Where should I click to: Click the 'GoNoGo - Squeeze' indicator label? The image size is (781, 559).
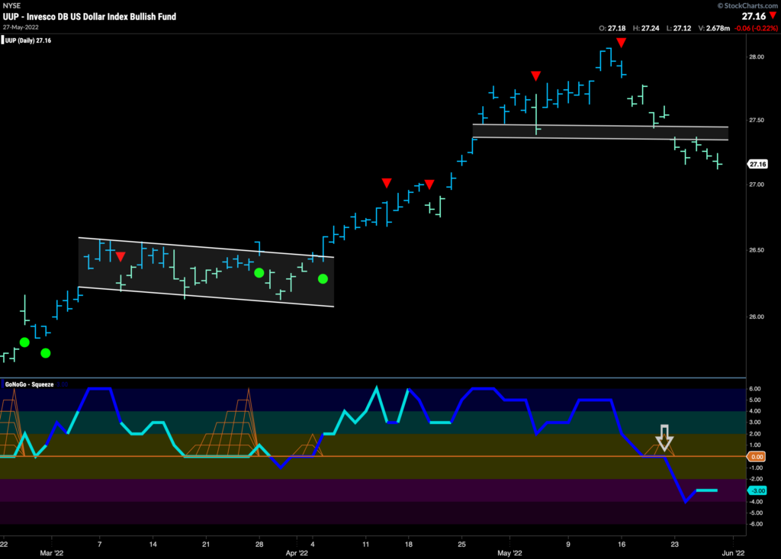30,384
